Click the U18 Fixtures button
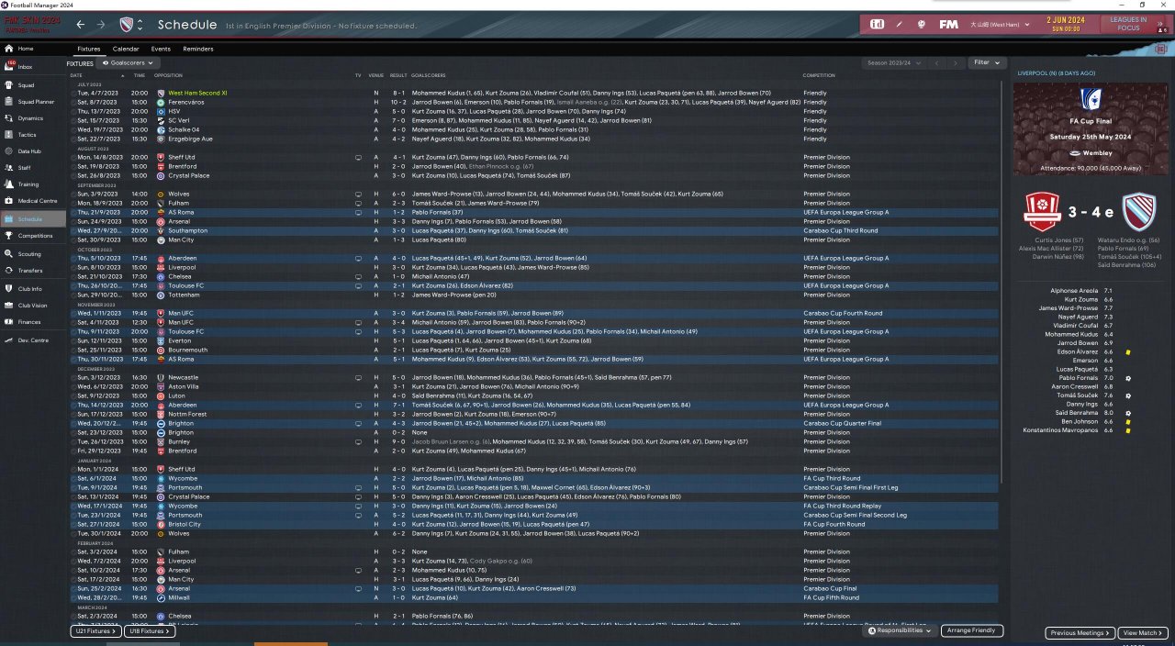This screenshot has width=1175, height=646. [149, 631]
